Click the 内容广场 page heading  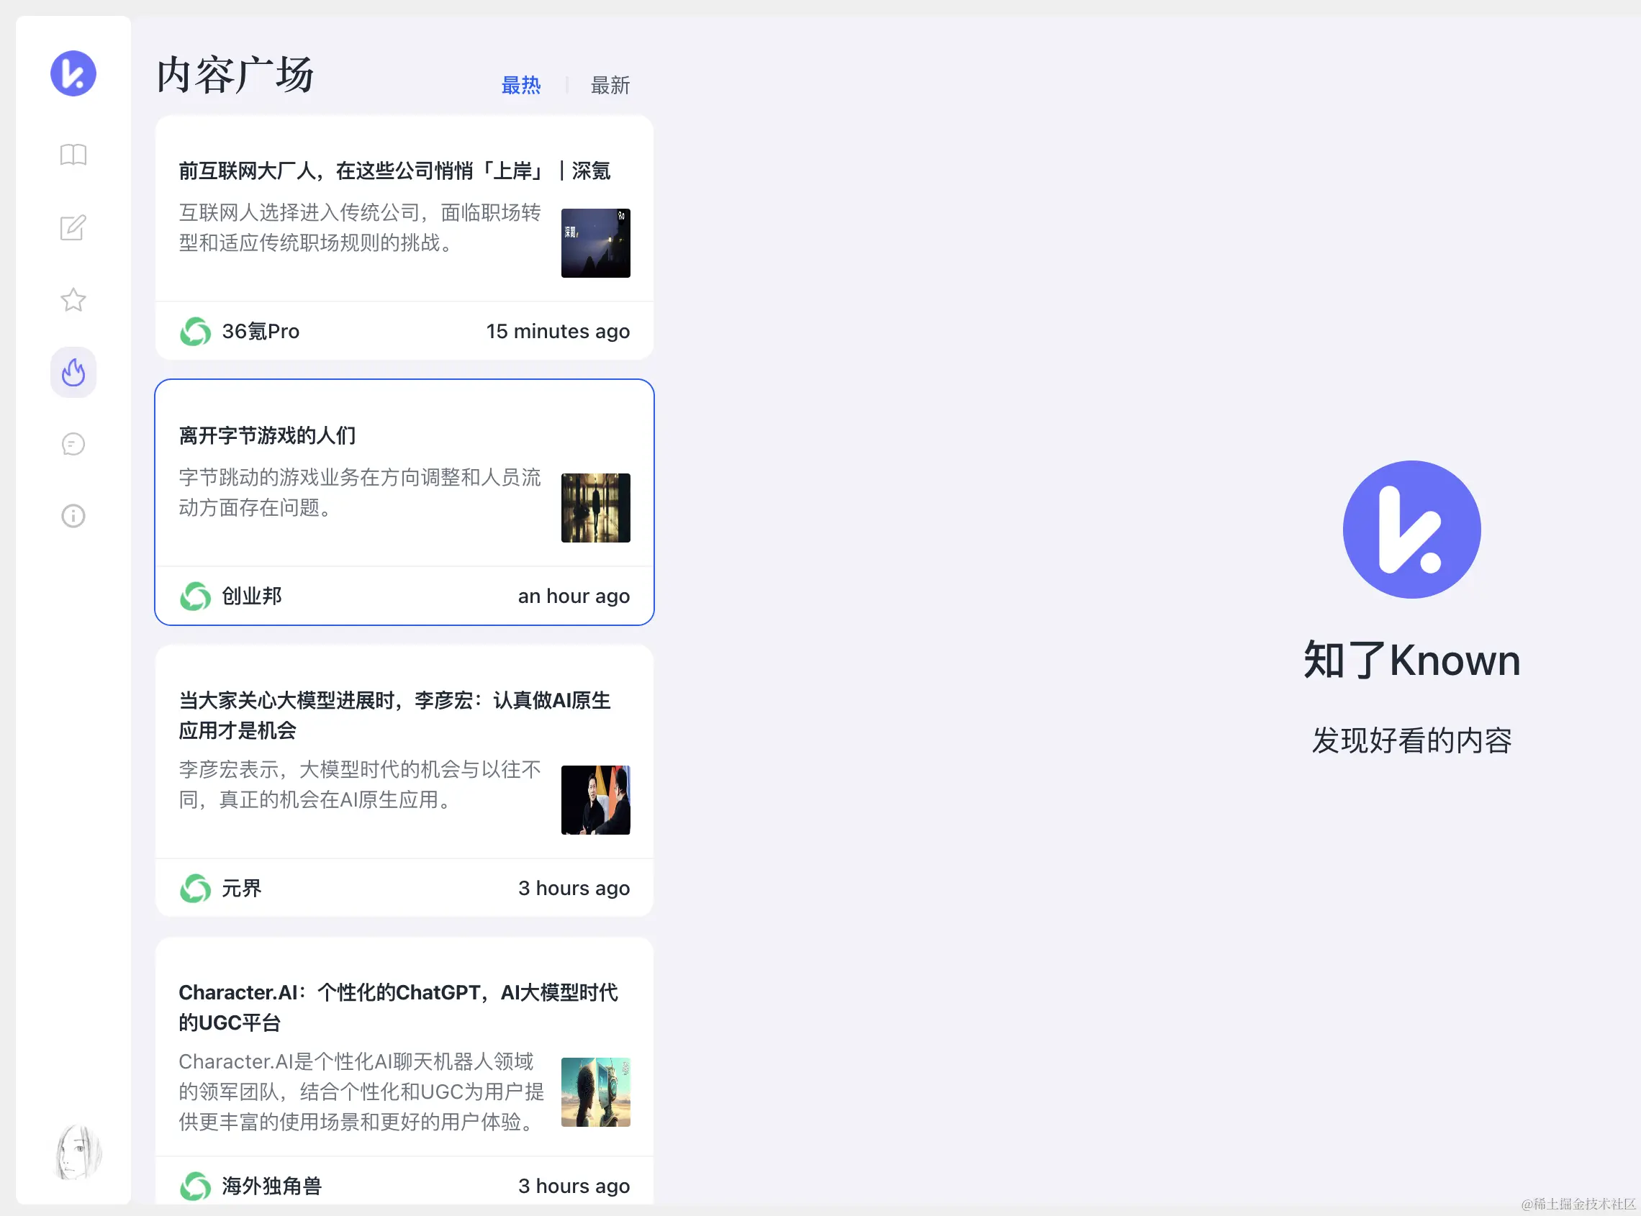235,74
